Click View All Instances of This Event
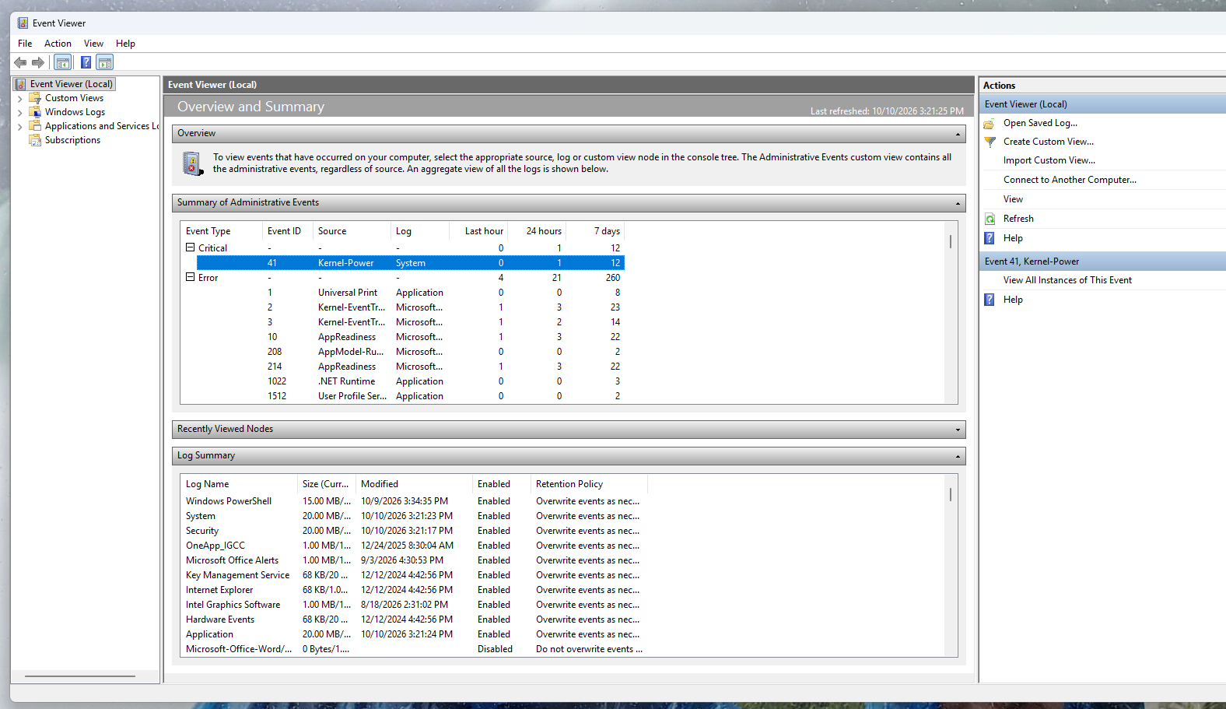 [1067, 280]
